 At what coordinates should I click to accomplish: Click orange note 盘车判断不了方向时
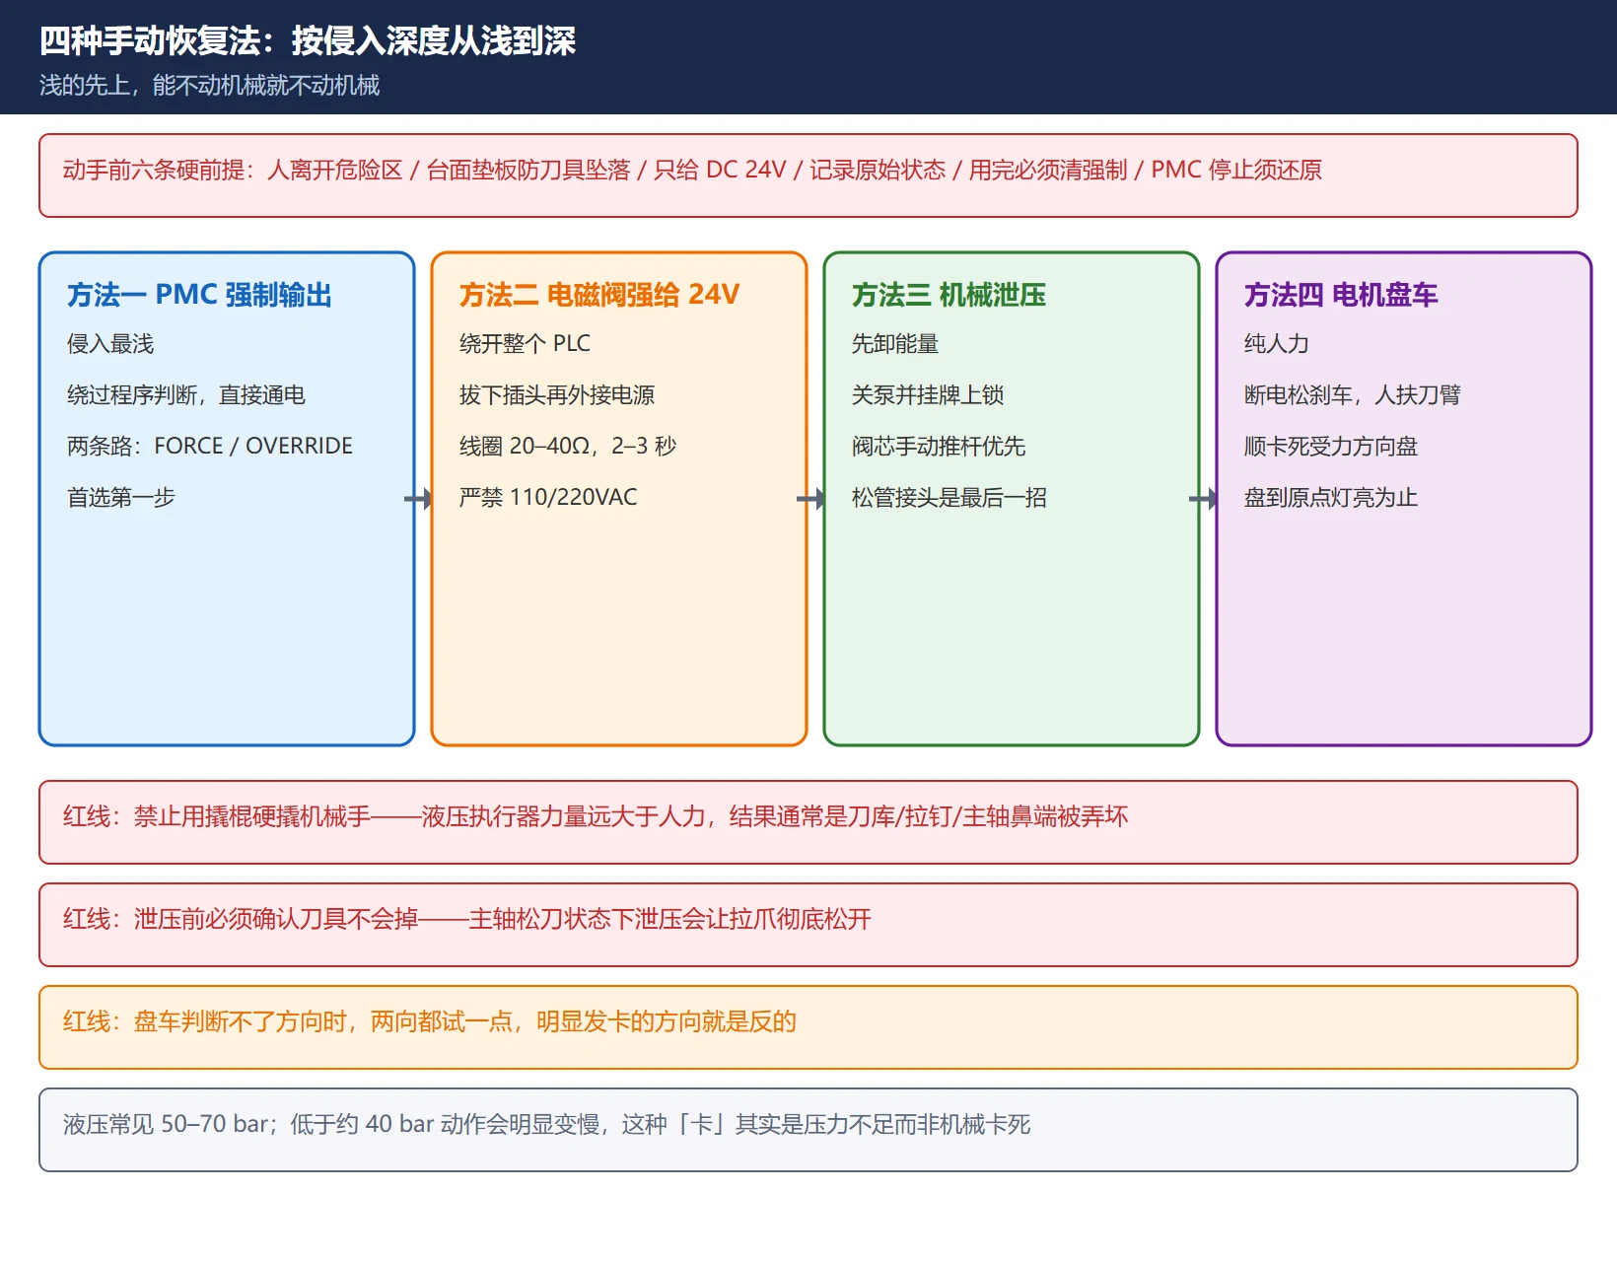pyautogui.click(x=430, y=1022)
